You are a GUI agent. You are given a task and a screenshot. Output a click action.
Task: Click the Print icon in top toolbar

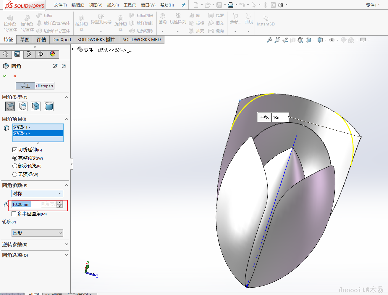(x=231, y=5)
